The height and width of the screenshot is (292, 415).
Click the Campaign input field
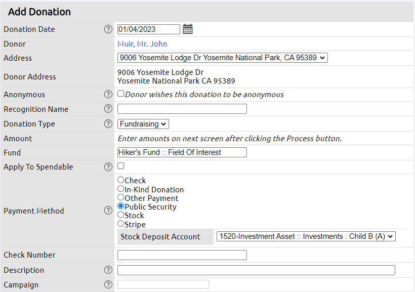163,284
